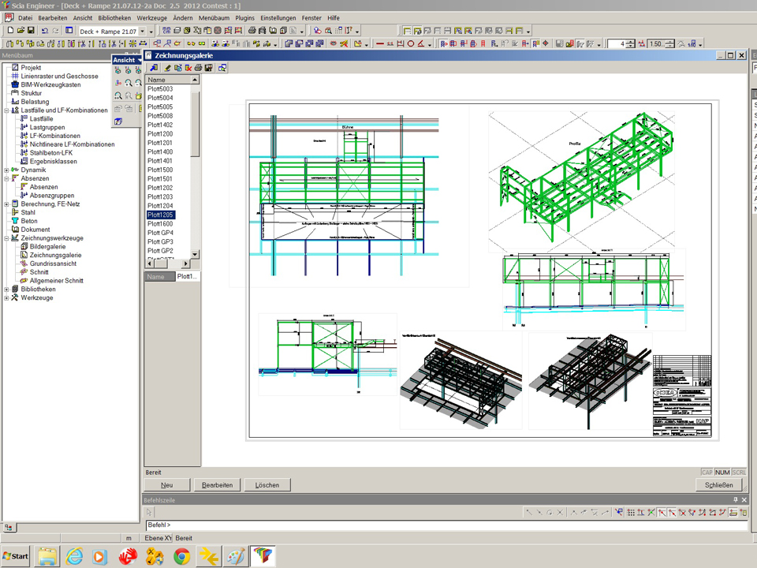Click zoom-in magnifier in Ansicht panel

pyautogui.click(x=129, y=83)
